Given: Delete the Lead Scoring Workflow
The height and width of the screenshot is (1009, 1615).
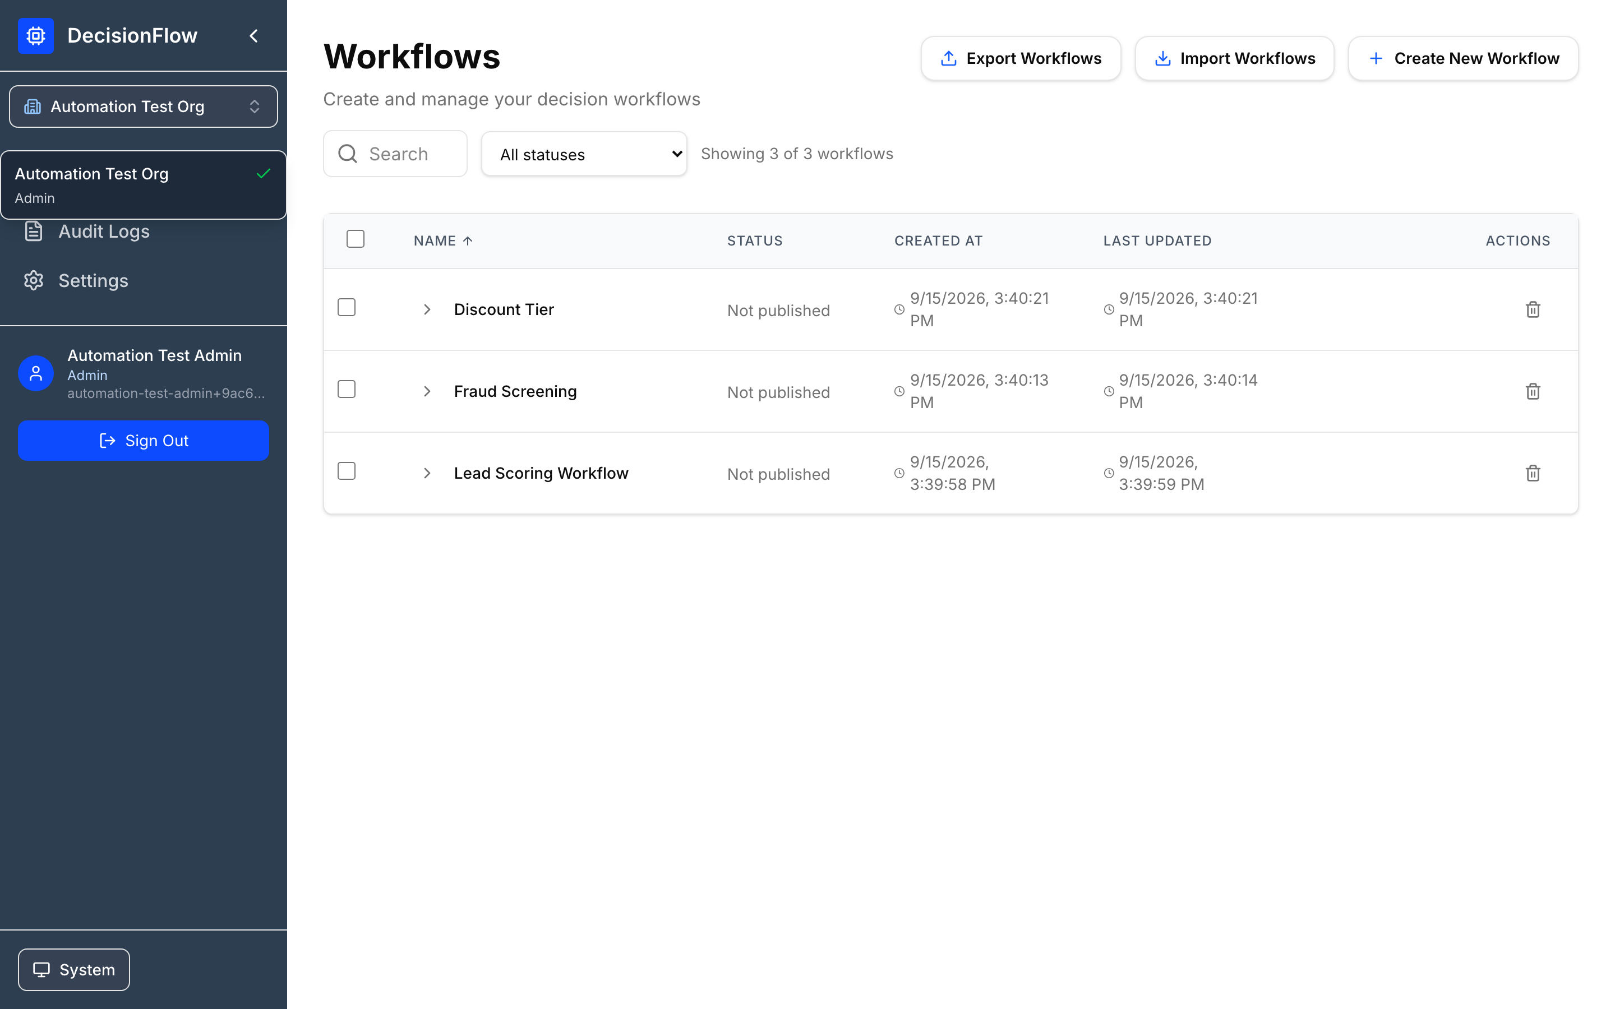Looking at the screenshot, I should coord(1533,473).
